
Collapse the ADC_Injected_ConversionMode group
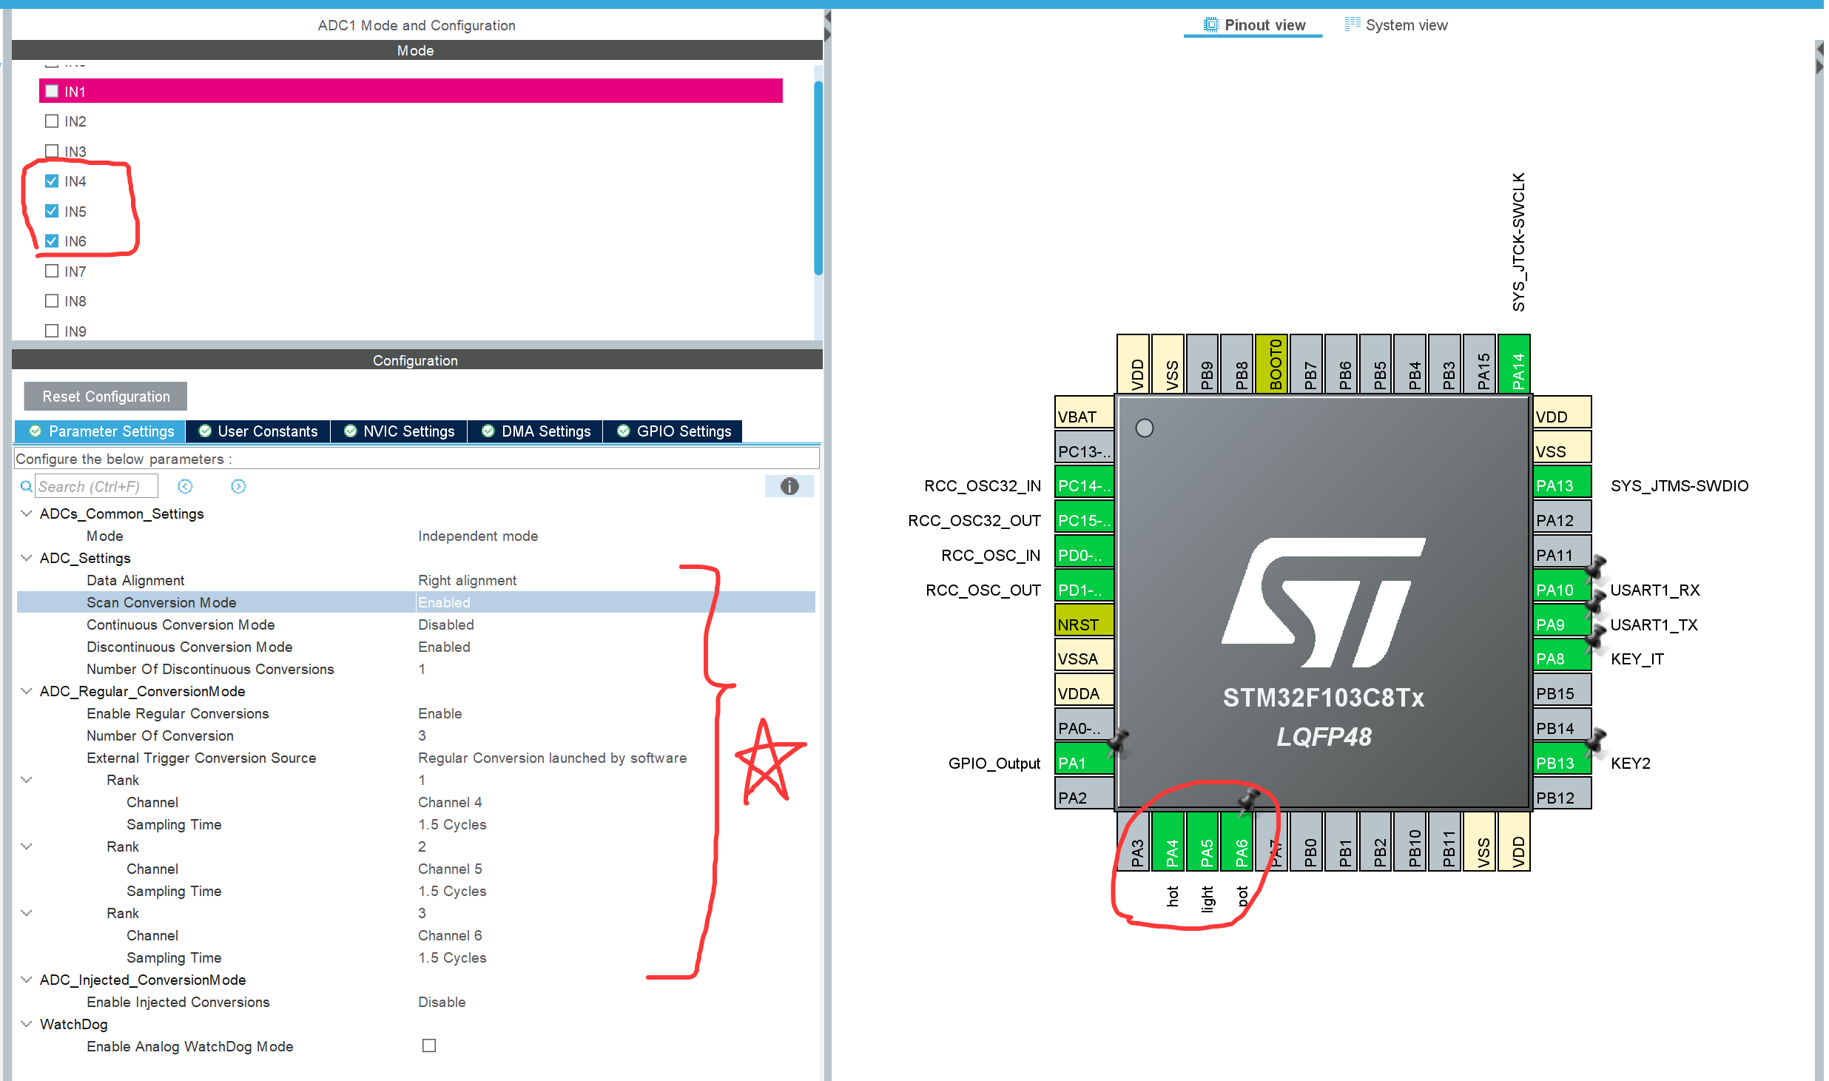tap(27, 980)
